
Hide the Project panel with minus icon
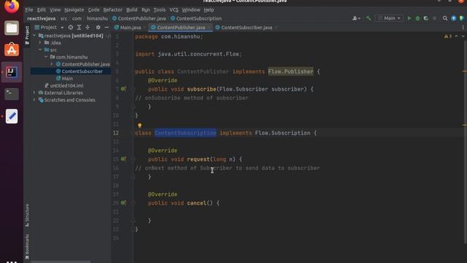point(107,27)
